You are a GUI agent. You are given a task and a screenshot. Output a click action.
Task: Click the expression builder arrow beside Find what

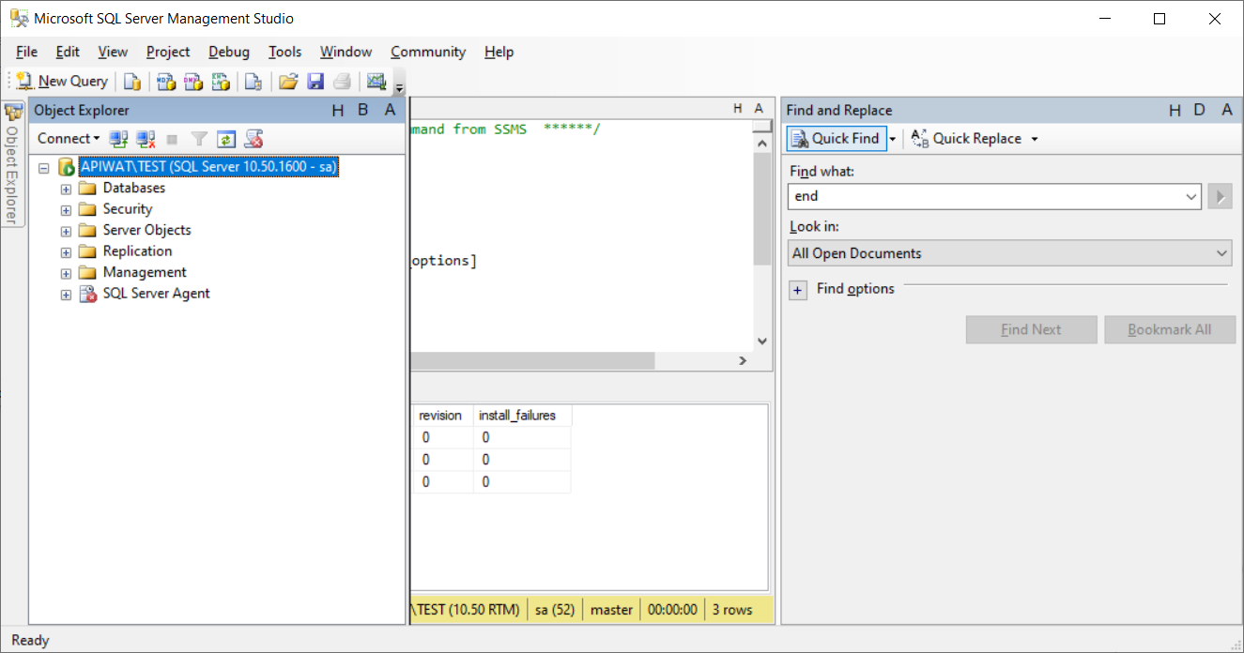tap(1220, 196)
